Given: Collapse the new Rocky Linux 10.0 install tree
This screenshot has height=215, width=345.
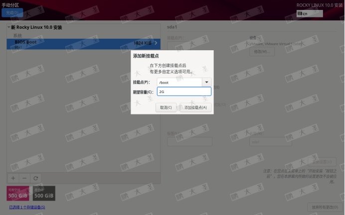Looking at the screenshot, I should [x=9, y=27].
